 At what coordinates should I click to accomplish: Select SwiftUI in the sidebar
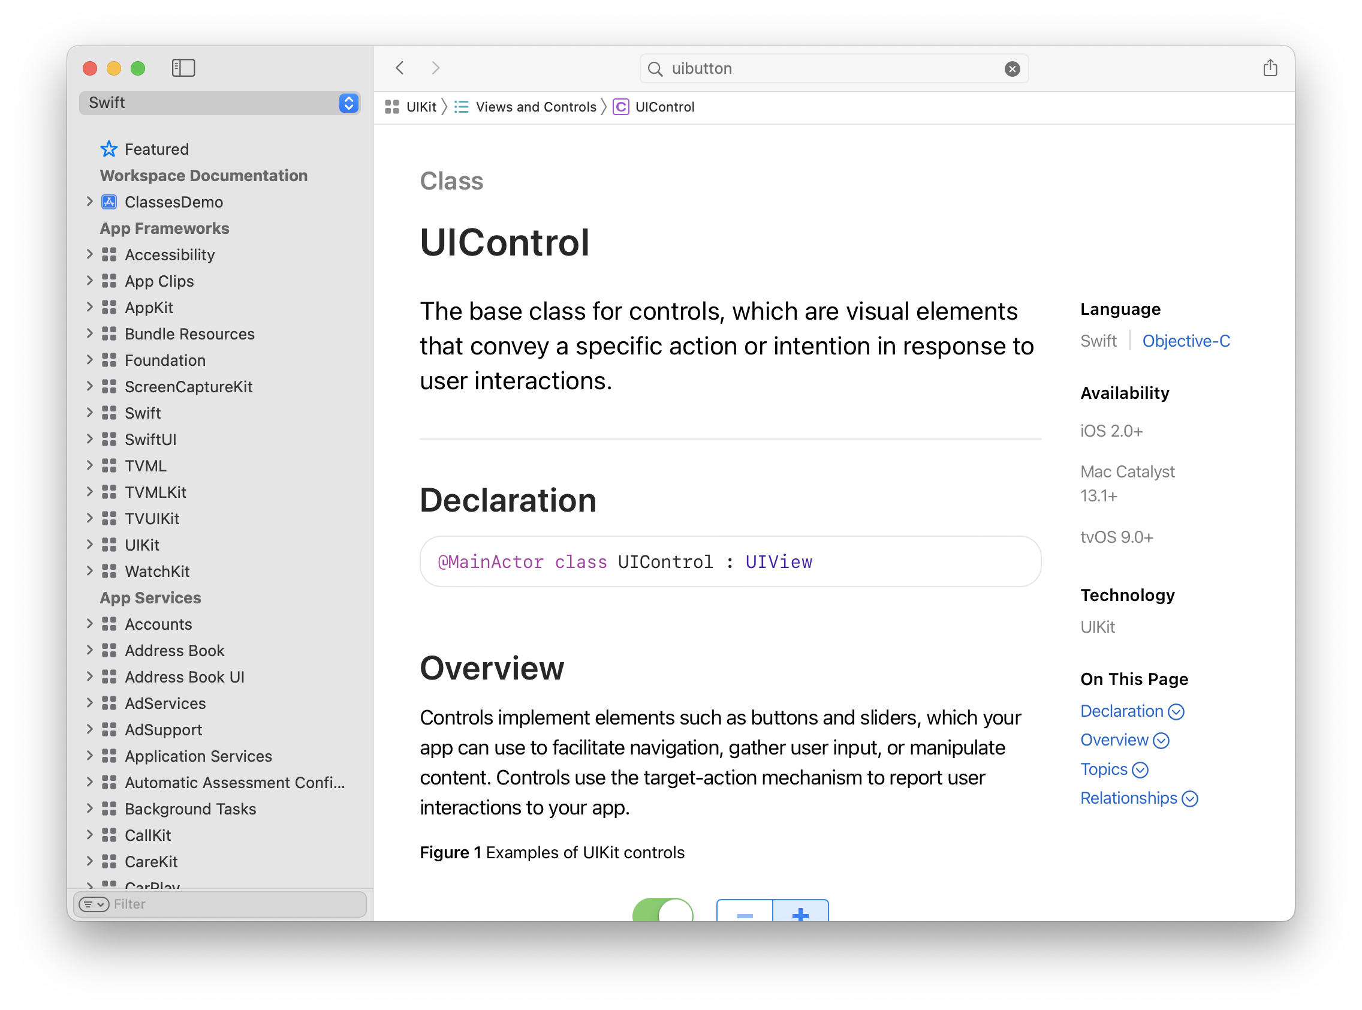point(150,440)
